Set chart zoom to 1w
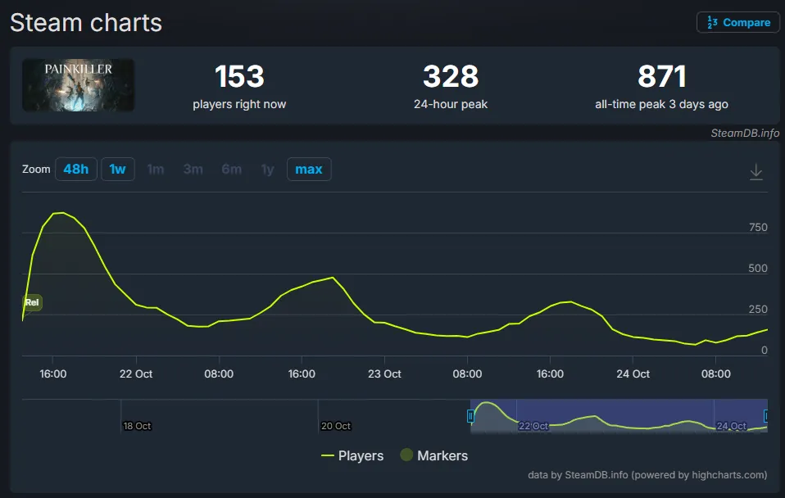 (118, 170)
